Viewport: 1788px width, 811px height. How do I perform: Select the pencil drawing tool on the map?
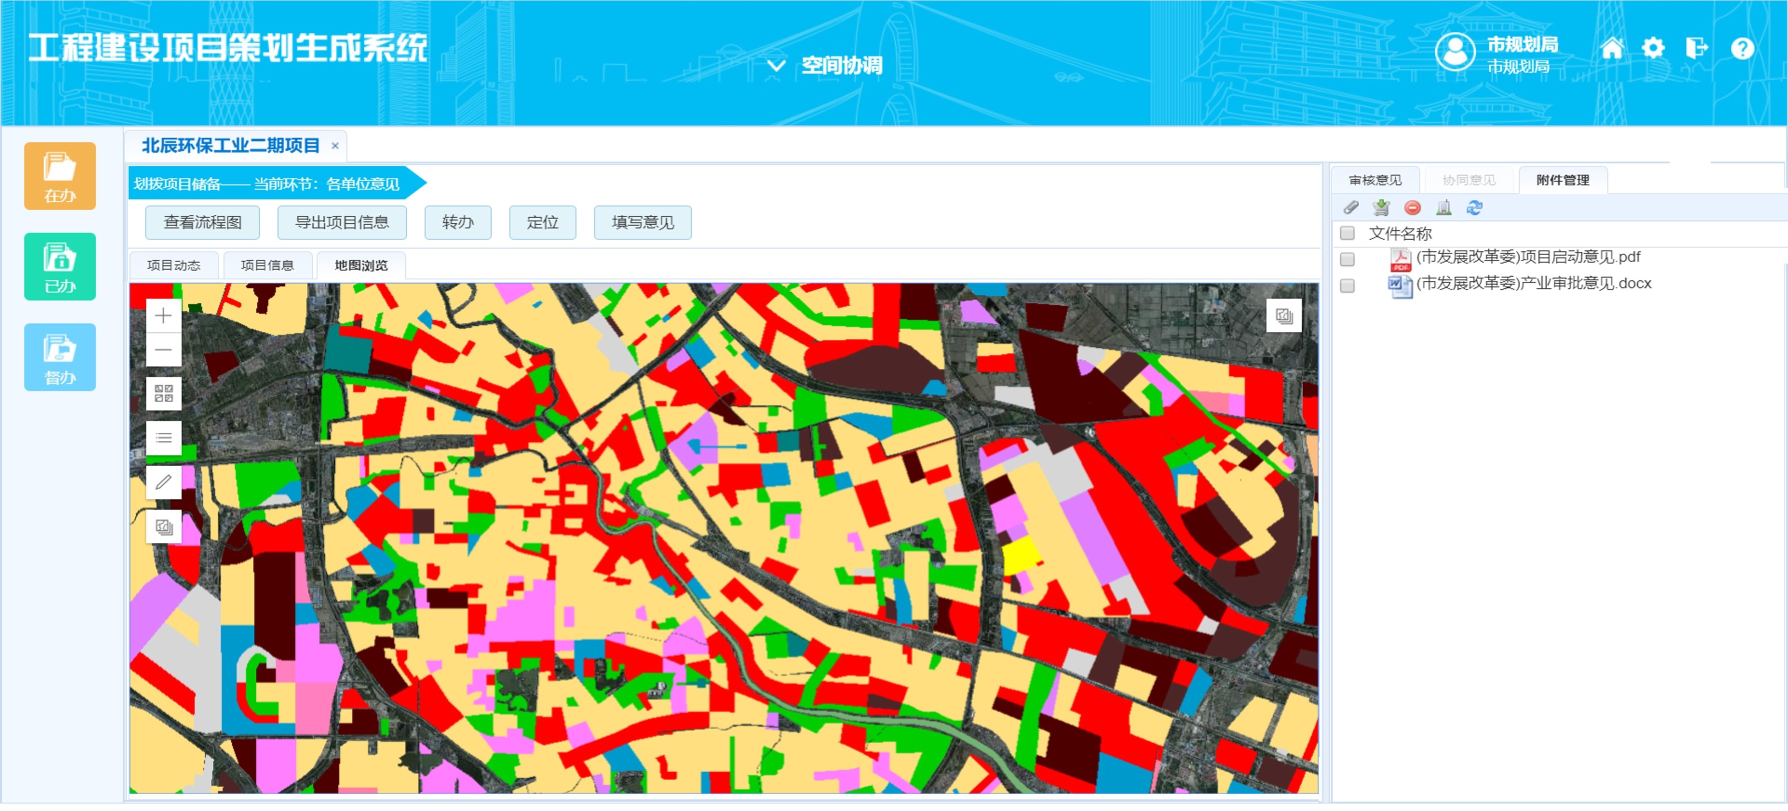(x=164, y=481)
